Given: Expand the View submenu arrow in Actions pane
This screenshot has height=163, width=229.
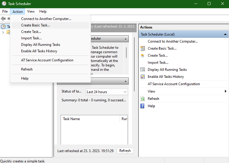Looking at the screenshot, I should 226,91.
